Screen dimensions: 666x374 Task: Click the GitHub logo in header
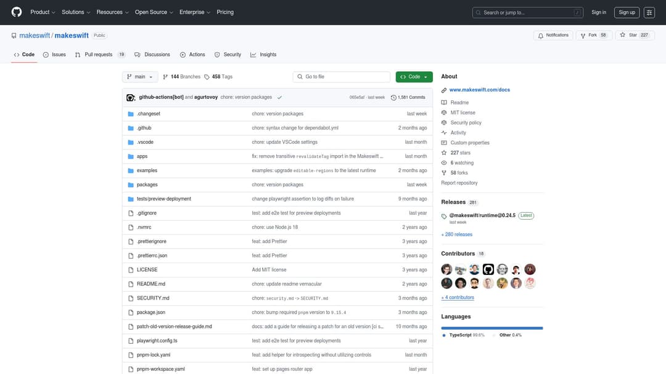pos(17,12)
